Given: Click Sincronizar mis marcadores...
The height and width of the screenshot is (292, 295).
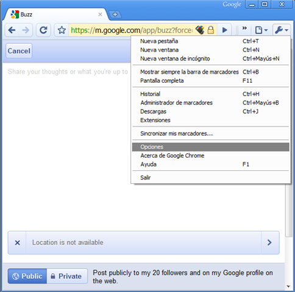Looking at the screenshot, I should [211, 134].
